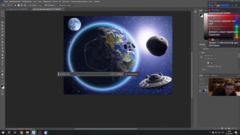Image resolution: width=240 pixels, height=135 pixels.
Task: Choose Intersect with selection mode icon
Action: pyautogui.click(x=25, y=5)
